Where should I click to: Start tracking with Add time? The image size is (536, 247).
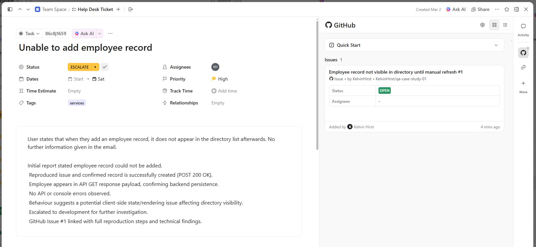224,91
